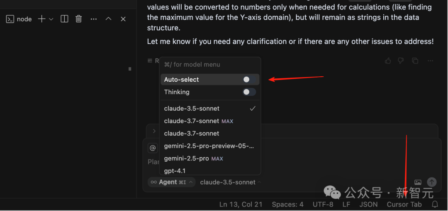
Task: Open the new terminal dropdown chevron
Action: pyautogui.click(x=51, y=19)
